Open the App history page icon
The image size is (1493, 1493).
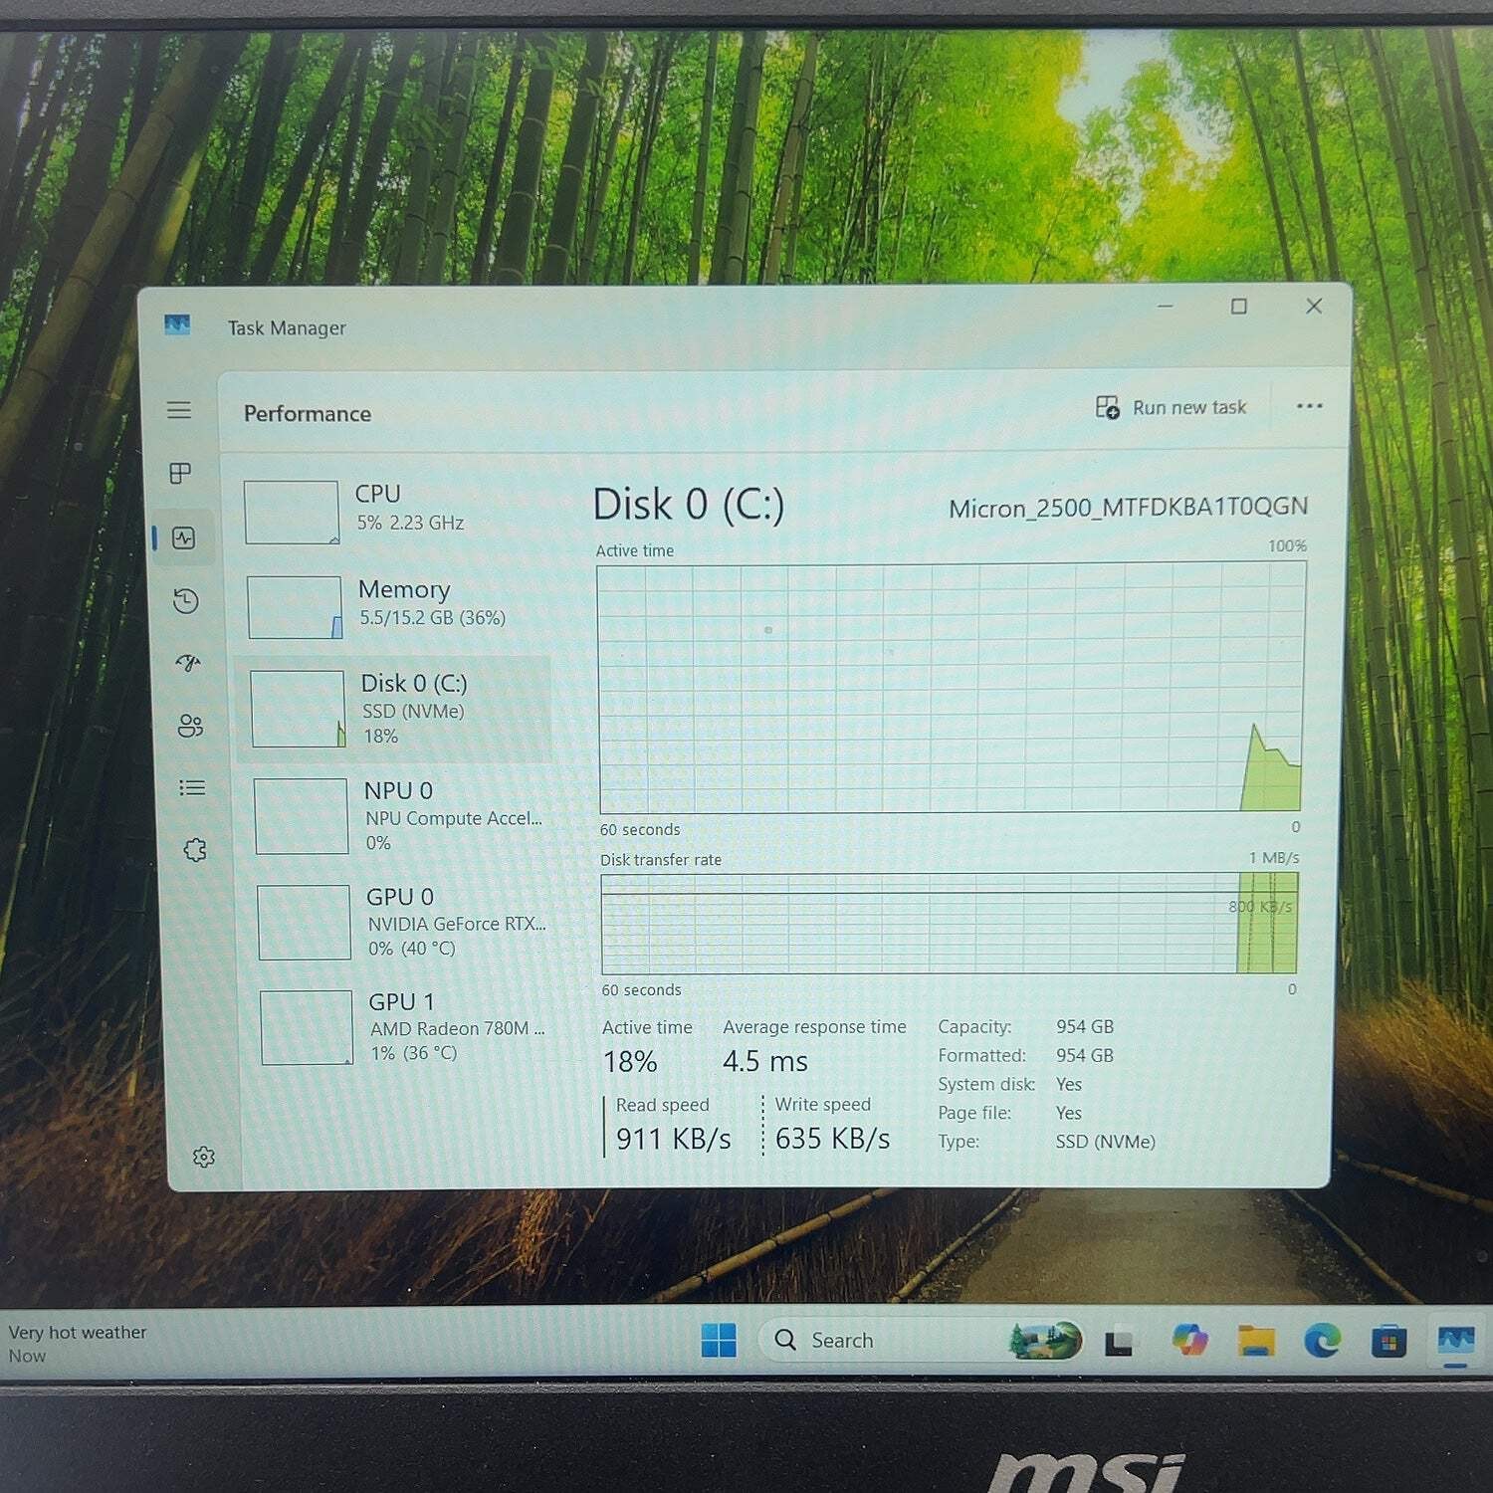pos(185,601)
